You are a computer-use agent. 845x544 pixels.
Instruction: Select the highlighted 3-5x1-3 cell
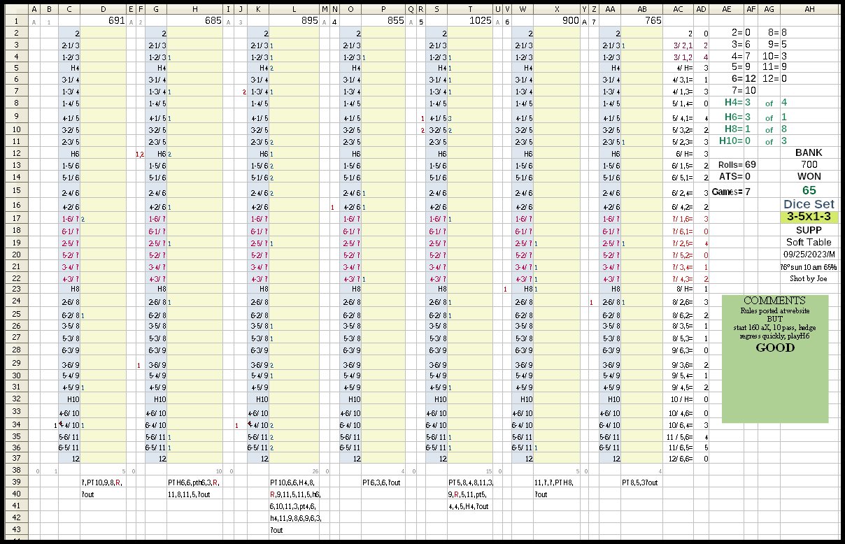point(809,217)
